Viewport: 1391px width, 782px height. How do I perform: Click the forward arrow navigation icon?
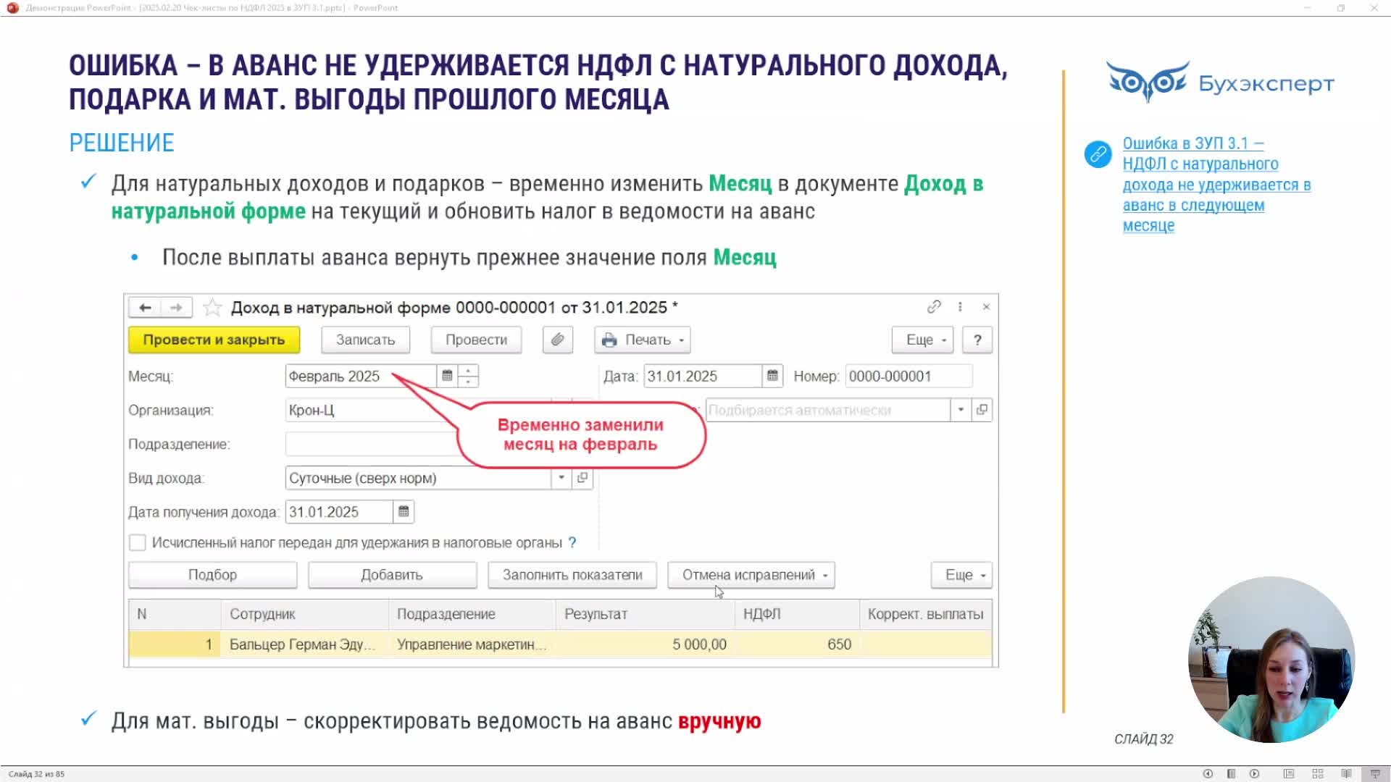coord(176,308)
